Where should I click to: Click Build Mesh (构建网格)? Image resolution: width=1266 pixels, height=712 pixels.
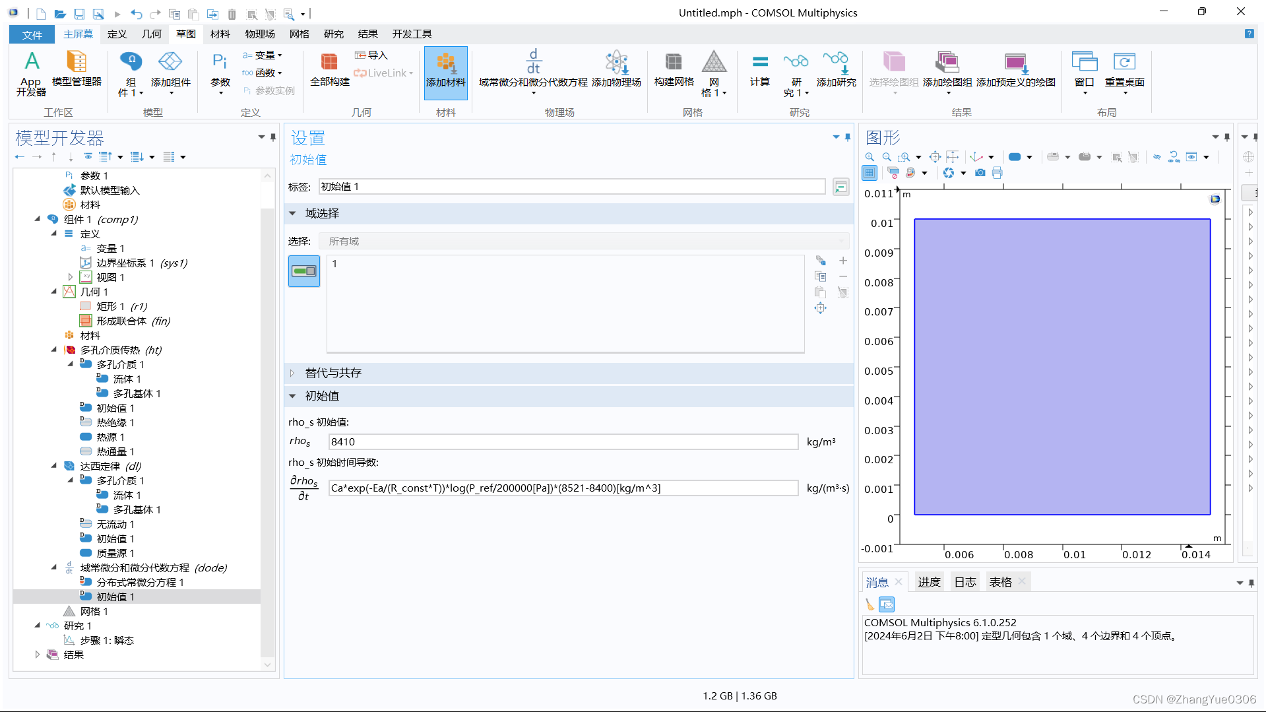674,69
